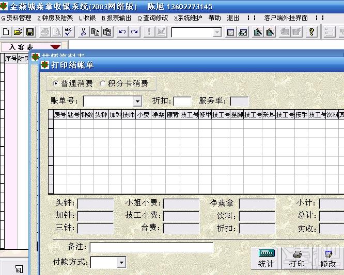The image size is (344, 275).
Task: Expand the 账单号 dropdown list
Action: click(x=137, y=101)
